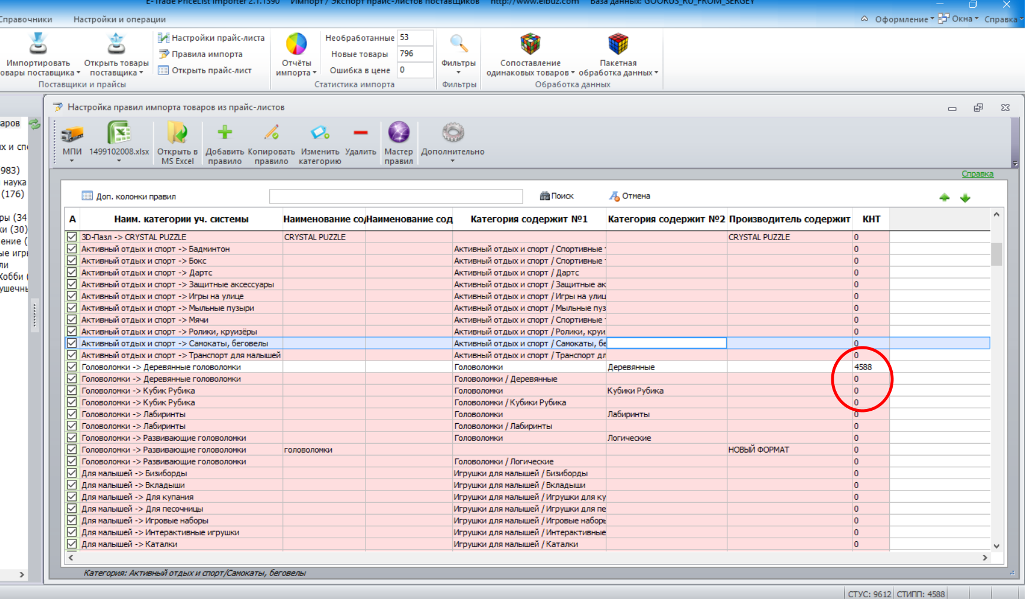Open Настройки и операции menu
This screenshot has height=599, width=1025.
pos(119,19)
